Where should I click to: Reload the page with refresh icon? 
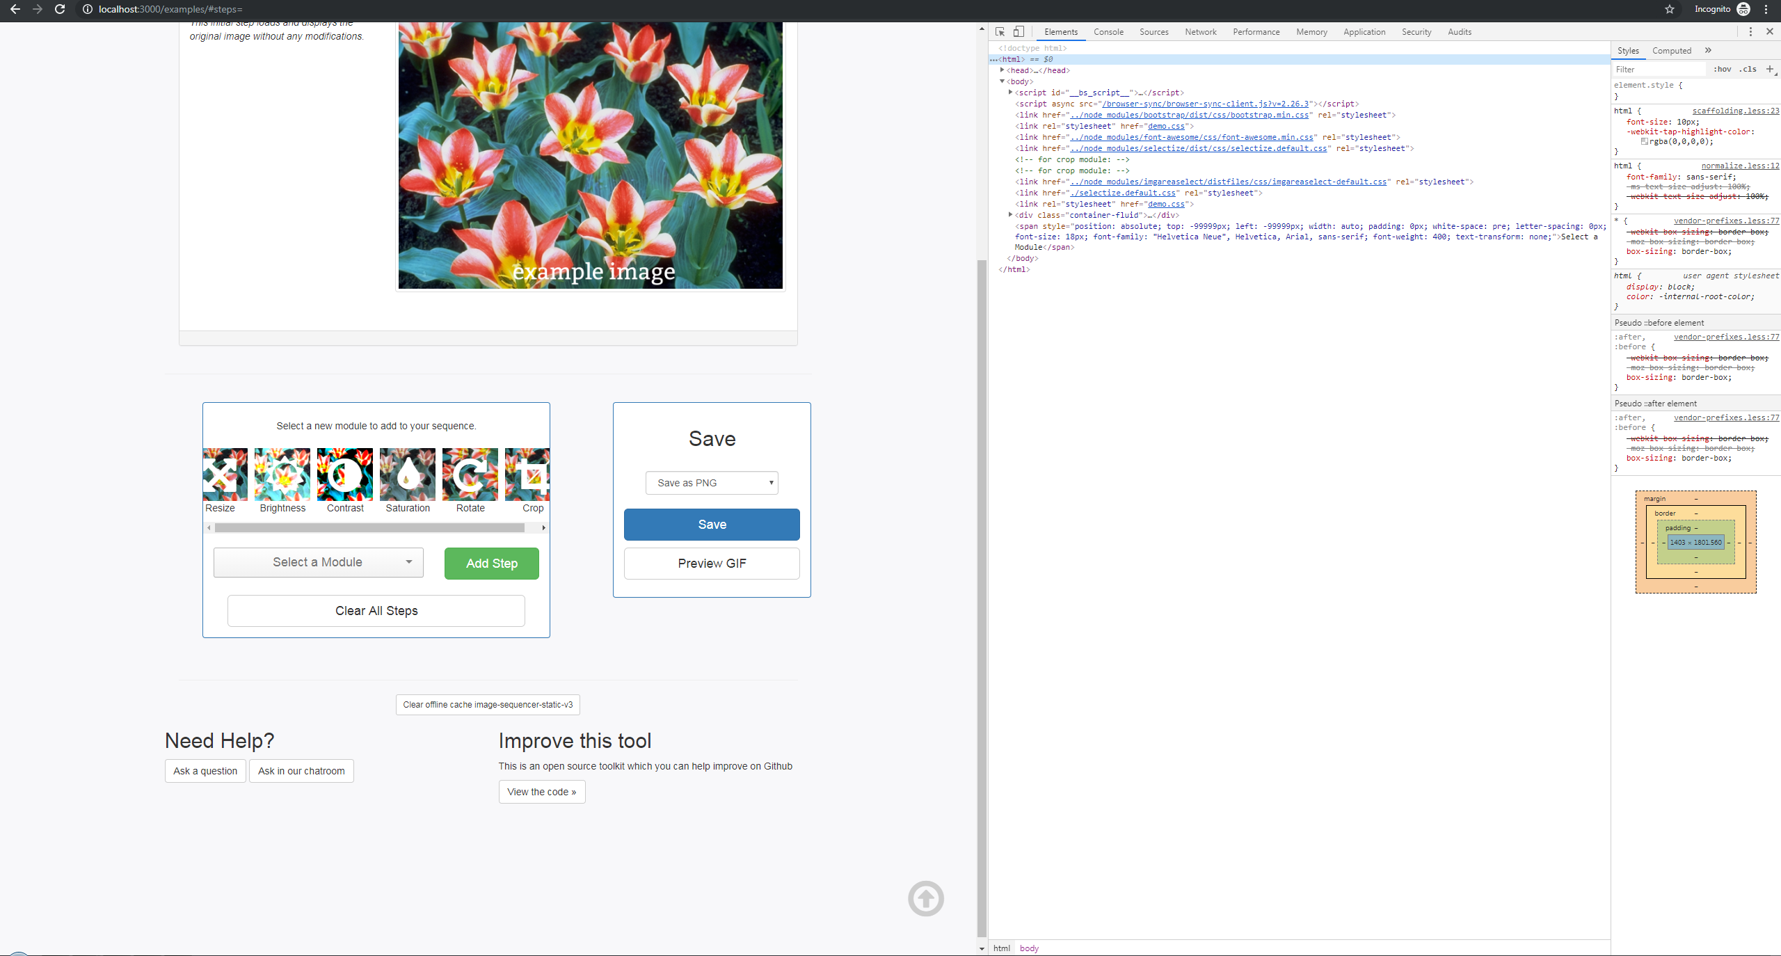point(60,9)
